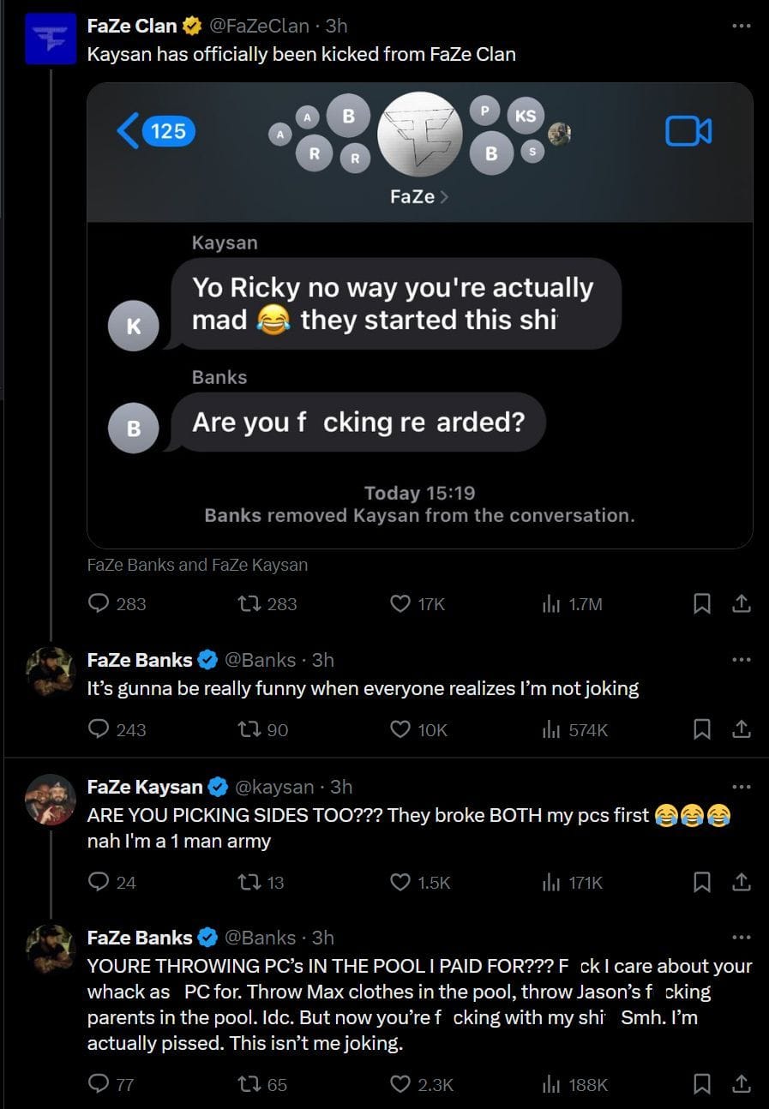This screenshot has height=1109, width=769.
Task: Click the view analytics icon showing 1.7M views
Action: pyautogui.click(x=550, y=603)
